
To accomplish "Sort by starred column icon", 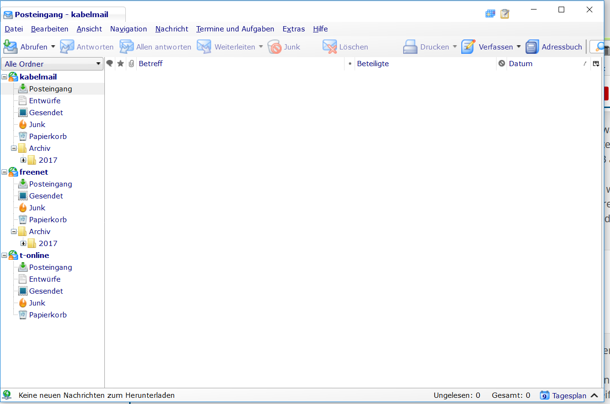I will click(121, 64).
